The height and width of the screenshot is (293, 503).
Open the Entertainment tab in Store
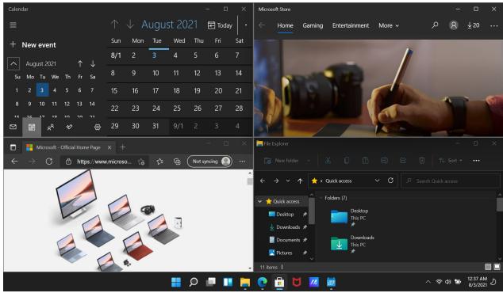coord(351,25)
